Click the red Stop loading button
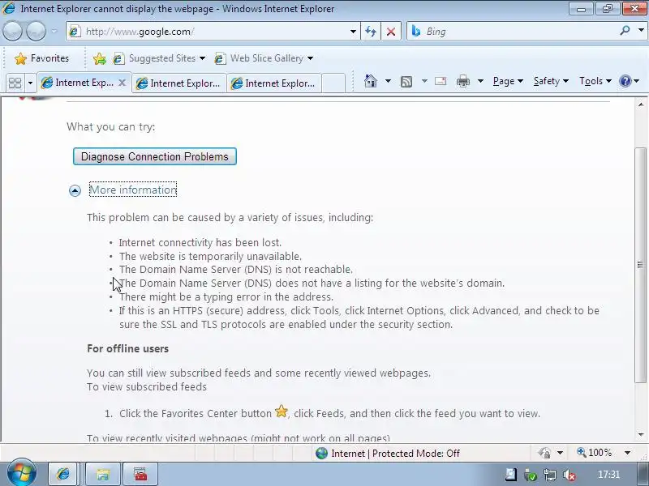This screenshot has height=486, width=649. click(391, 32)
